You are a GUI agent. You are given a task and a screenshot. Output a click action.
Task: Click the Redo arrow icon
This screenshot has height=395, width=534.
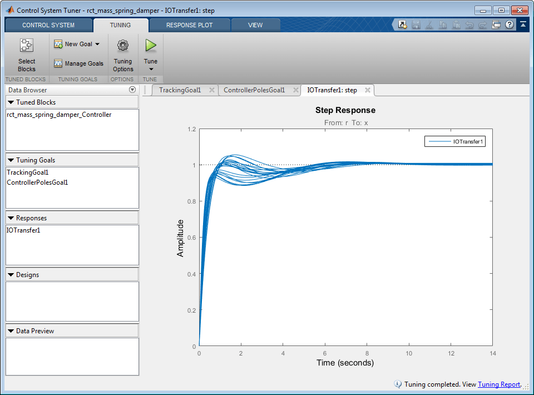[x=483, y=24]
